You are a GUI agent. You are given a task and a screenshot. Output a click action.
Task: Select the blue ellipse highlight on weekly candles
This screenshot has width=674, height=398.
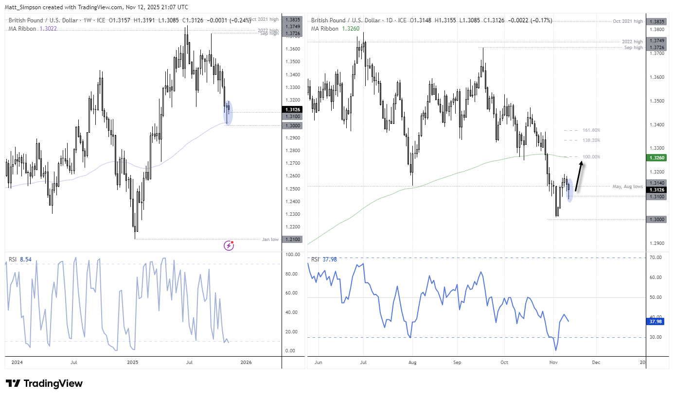tap(228, 113)
